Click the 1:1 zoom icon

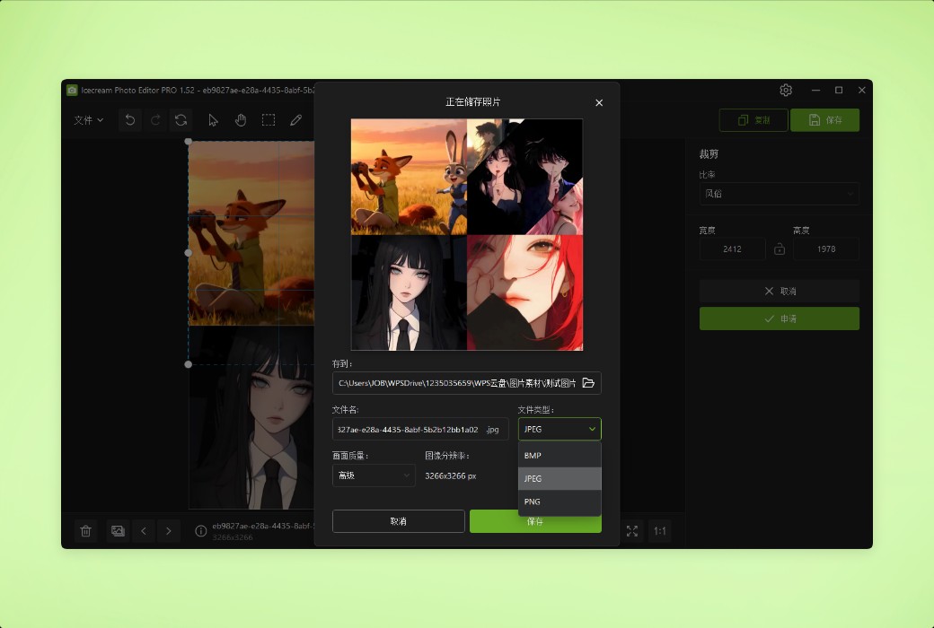[x=659, y=531]
